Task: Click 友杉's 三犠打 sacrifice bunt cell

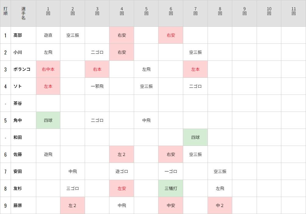Action: point(171,188)
